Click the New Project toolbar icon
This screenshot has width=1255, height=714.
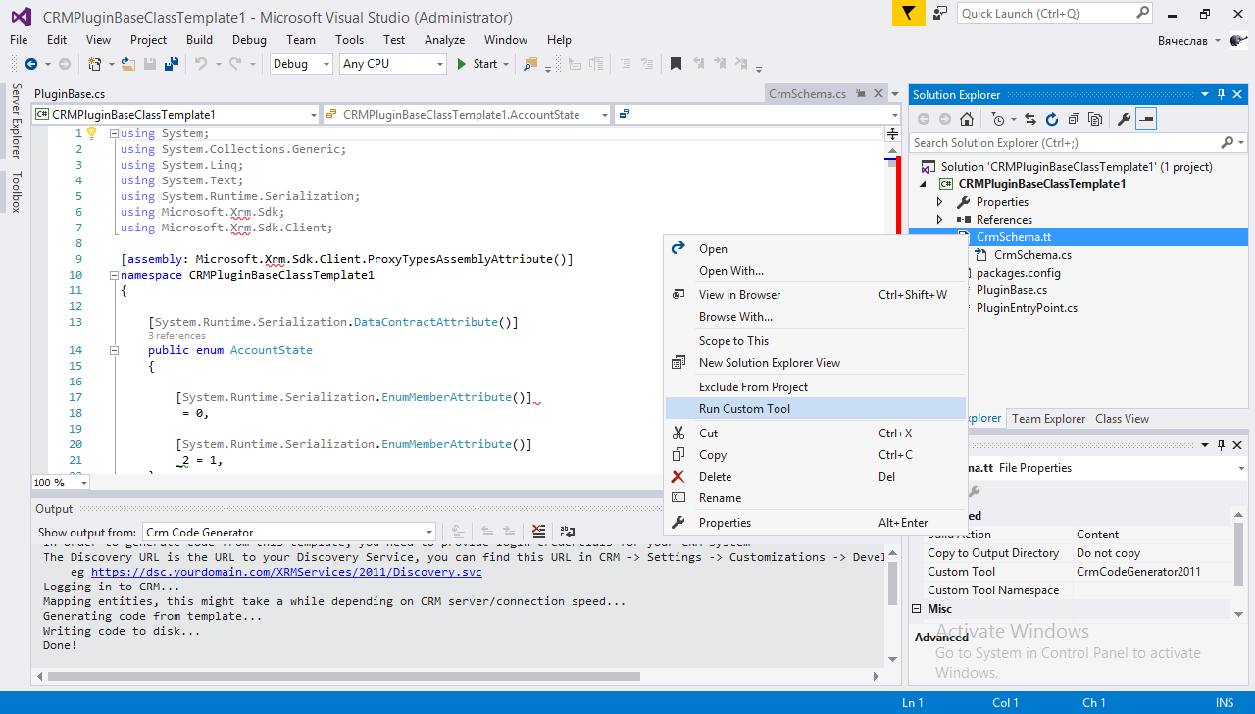point(95,64)
